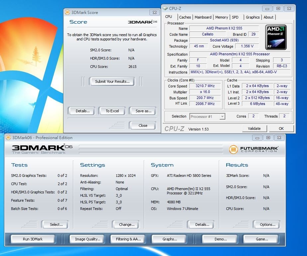Click the Close button in Score dialog

pos(143,126)
